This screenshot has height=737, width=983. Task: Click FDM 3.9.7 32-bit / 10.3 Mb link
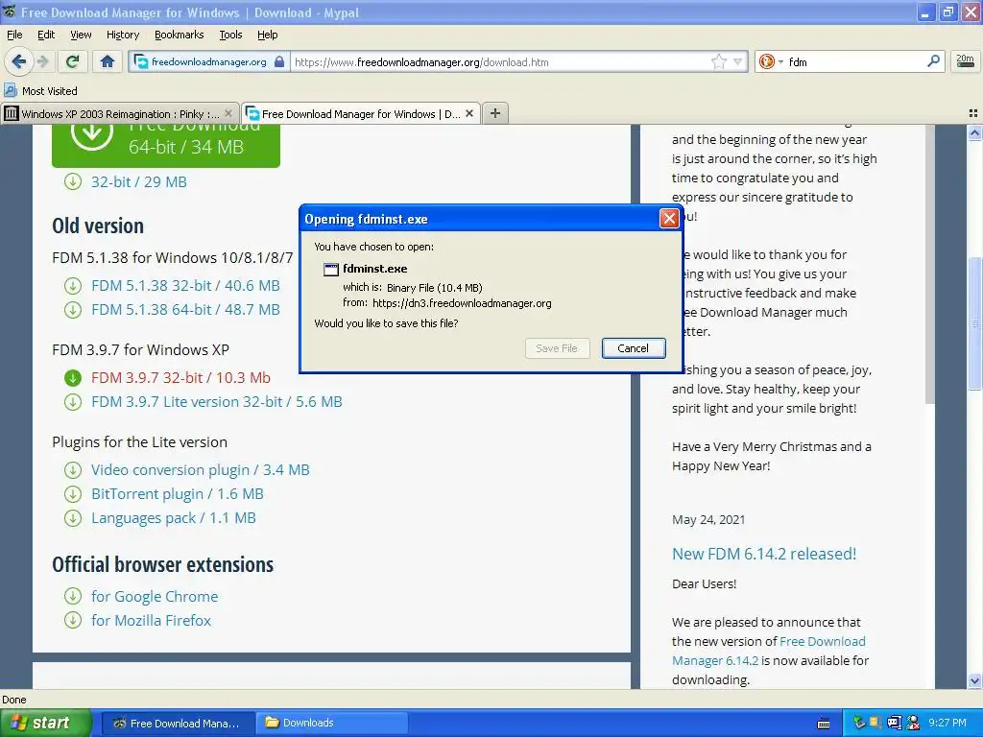coord(180,377)
